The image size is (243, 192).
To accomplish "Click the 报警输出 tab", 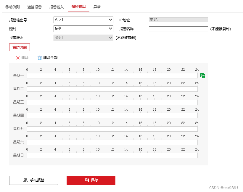I will 78,7.
